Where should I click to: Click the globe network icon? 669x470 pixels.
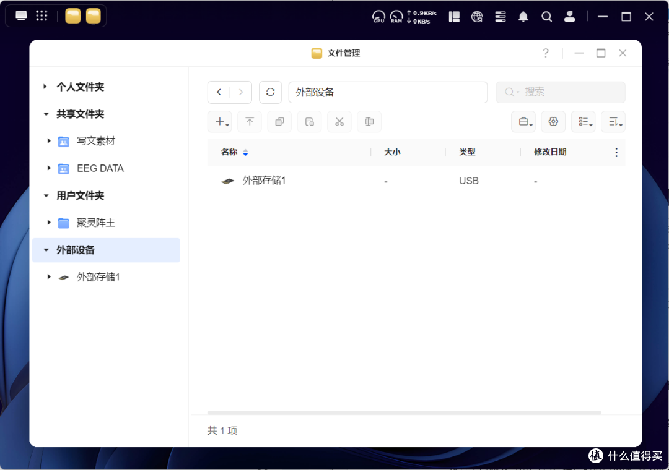click(477, 17)
